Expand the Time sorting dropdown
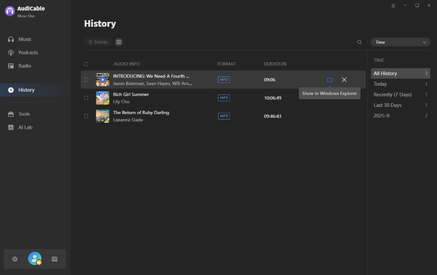 coord(400,42)
